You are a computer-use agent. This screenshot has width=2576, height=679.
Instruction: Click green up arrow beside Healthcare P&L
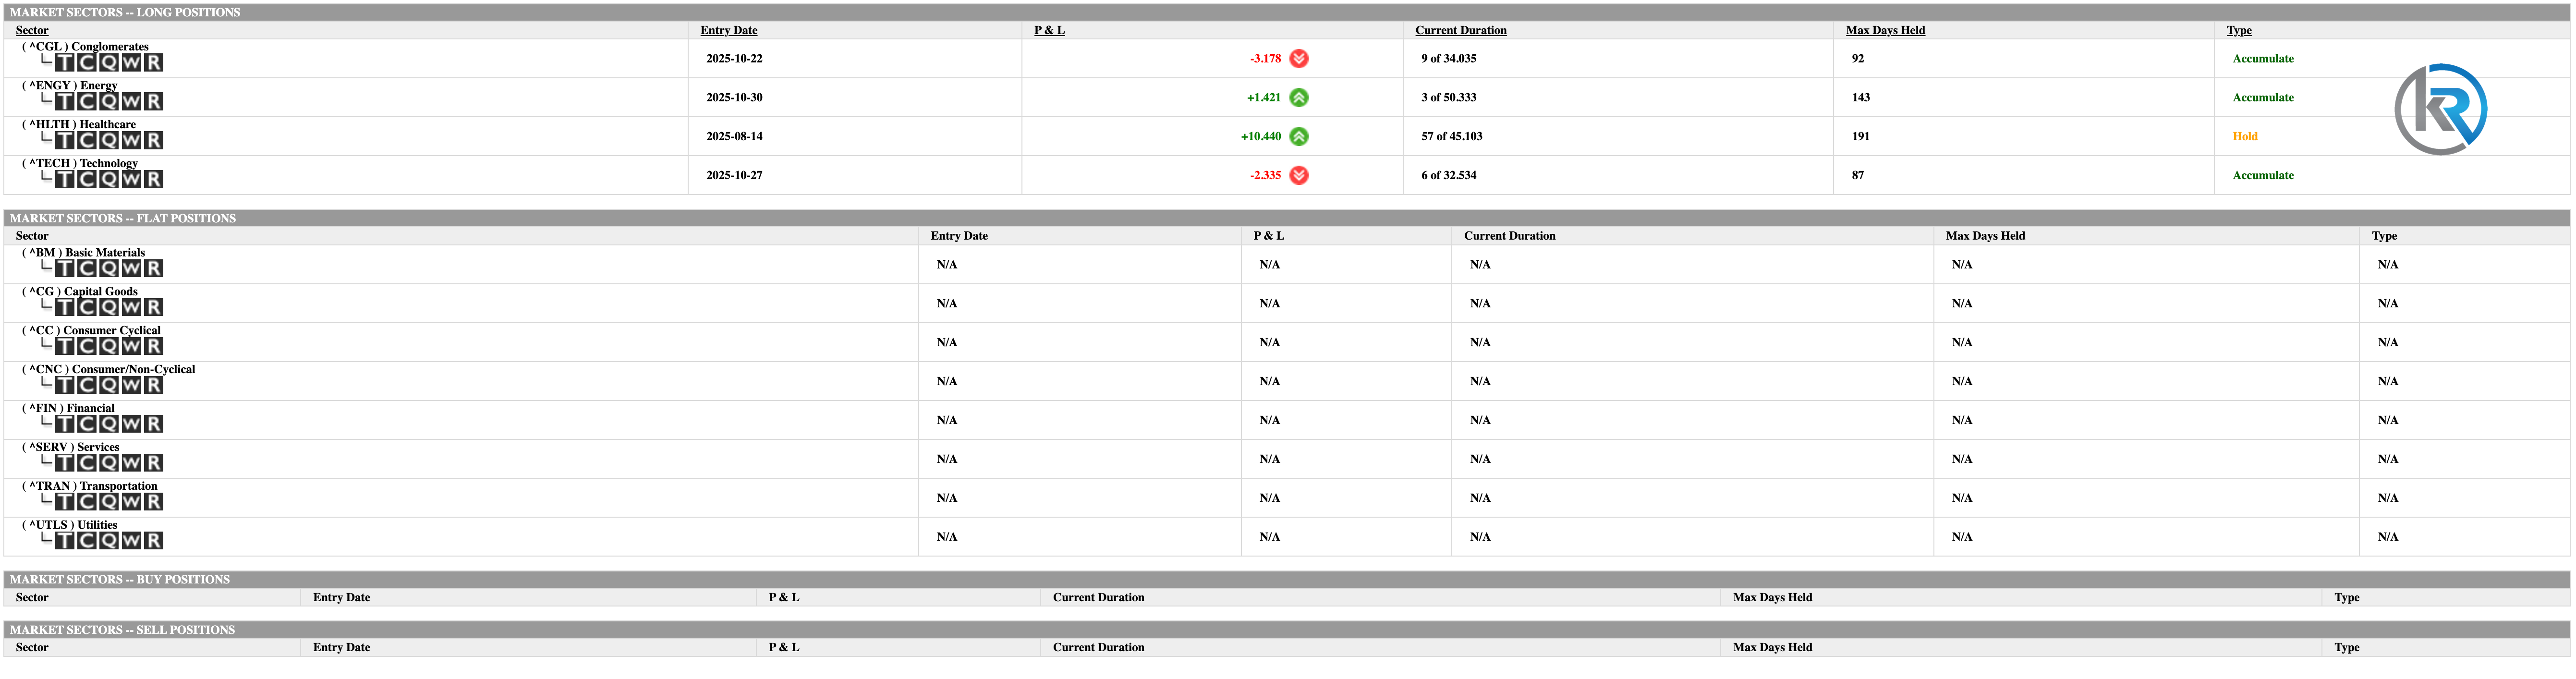pyautogui.click(x=1298, y=136)
